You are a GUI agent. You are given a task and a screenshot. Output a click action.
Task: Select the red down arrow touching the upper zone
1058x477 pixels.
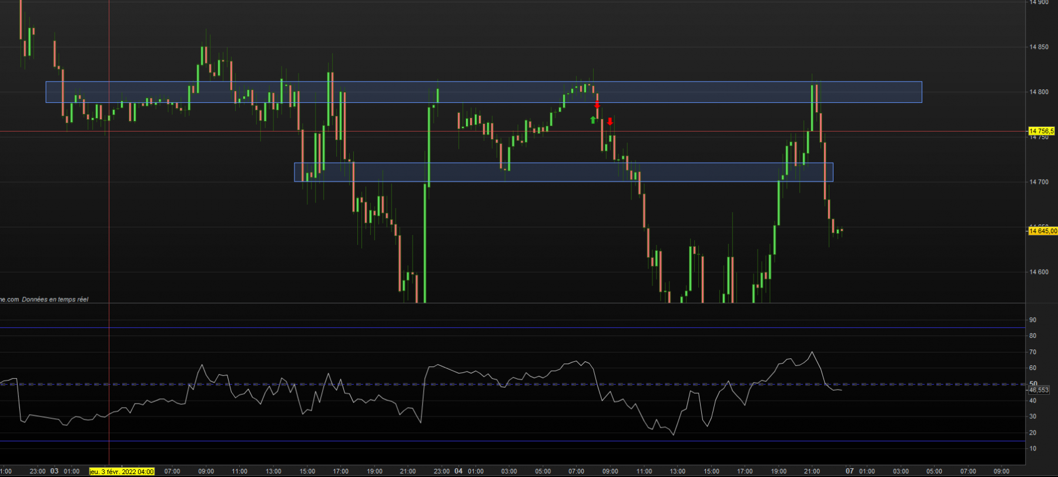point(597,105)
